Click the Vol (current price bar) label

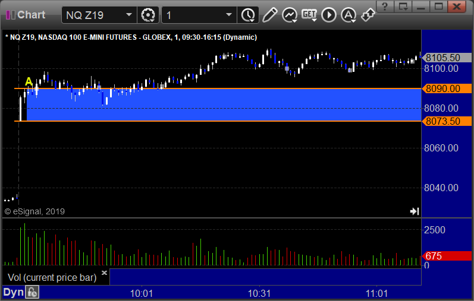tap(52, 277)
